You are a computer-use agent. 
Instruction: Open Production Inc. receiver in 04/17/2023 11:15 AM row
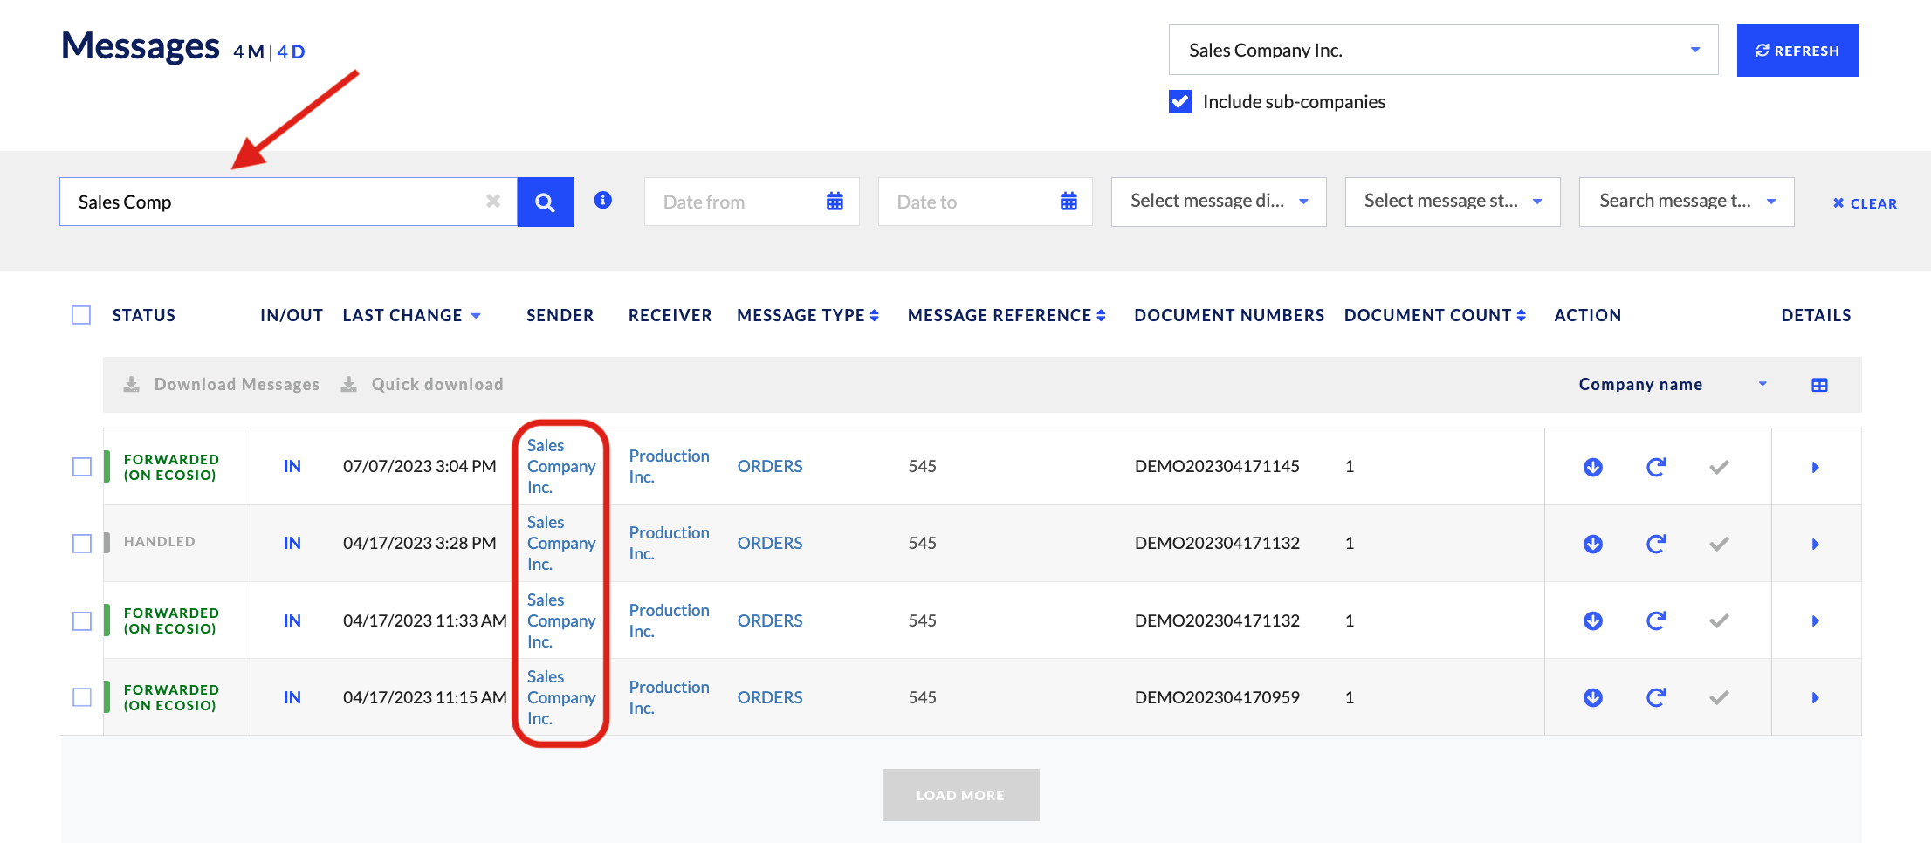click(x=670, y=697)
